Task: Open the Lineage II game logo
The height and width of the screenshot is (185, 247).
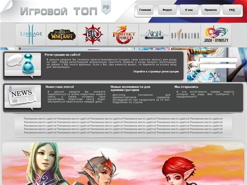Action: pyautogui.click(x=31, y=35)
